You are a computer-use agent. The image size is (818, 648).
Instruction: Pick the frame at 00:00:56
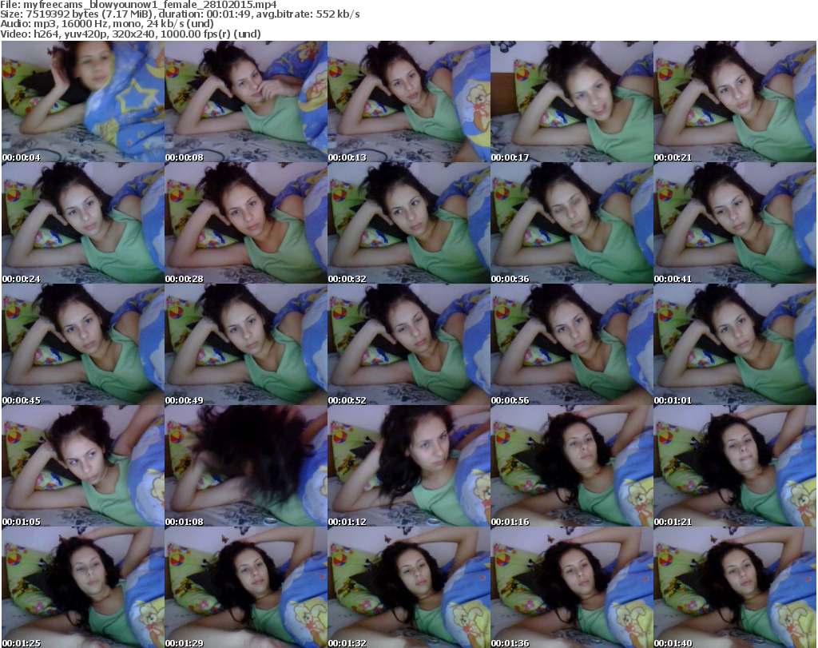click(572, 345)
